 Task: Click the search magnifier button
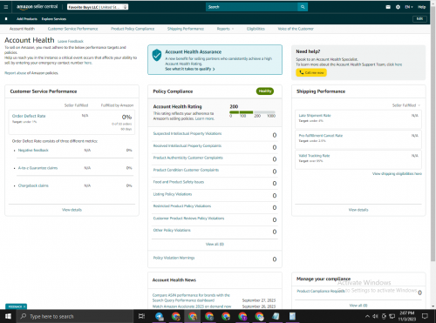303,7
